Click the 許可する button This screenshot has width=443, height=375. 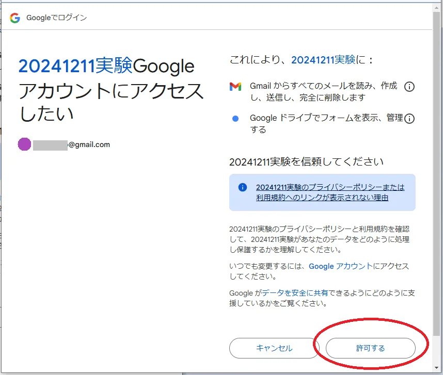click(370, 348)
